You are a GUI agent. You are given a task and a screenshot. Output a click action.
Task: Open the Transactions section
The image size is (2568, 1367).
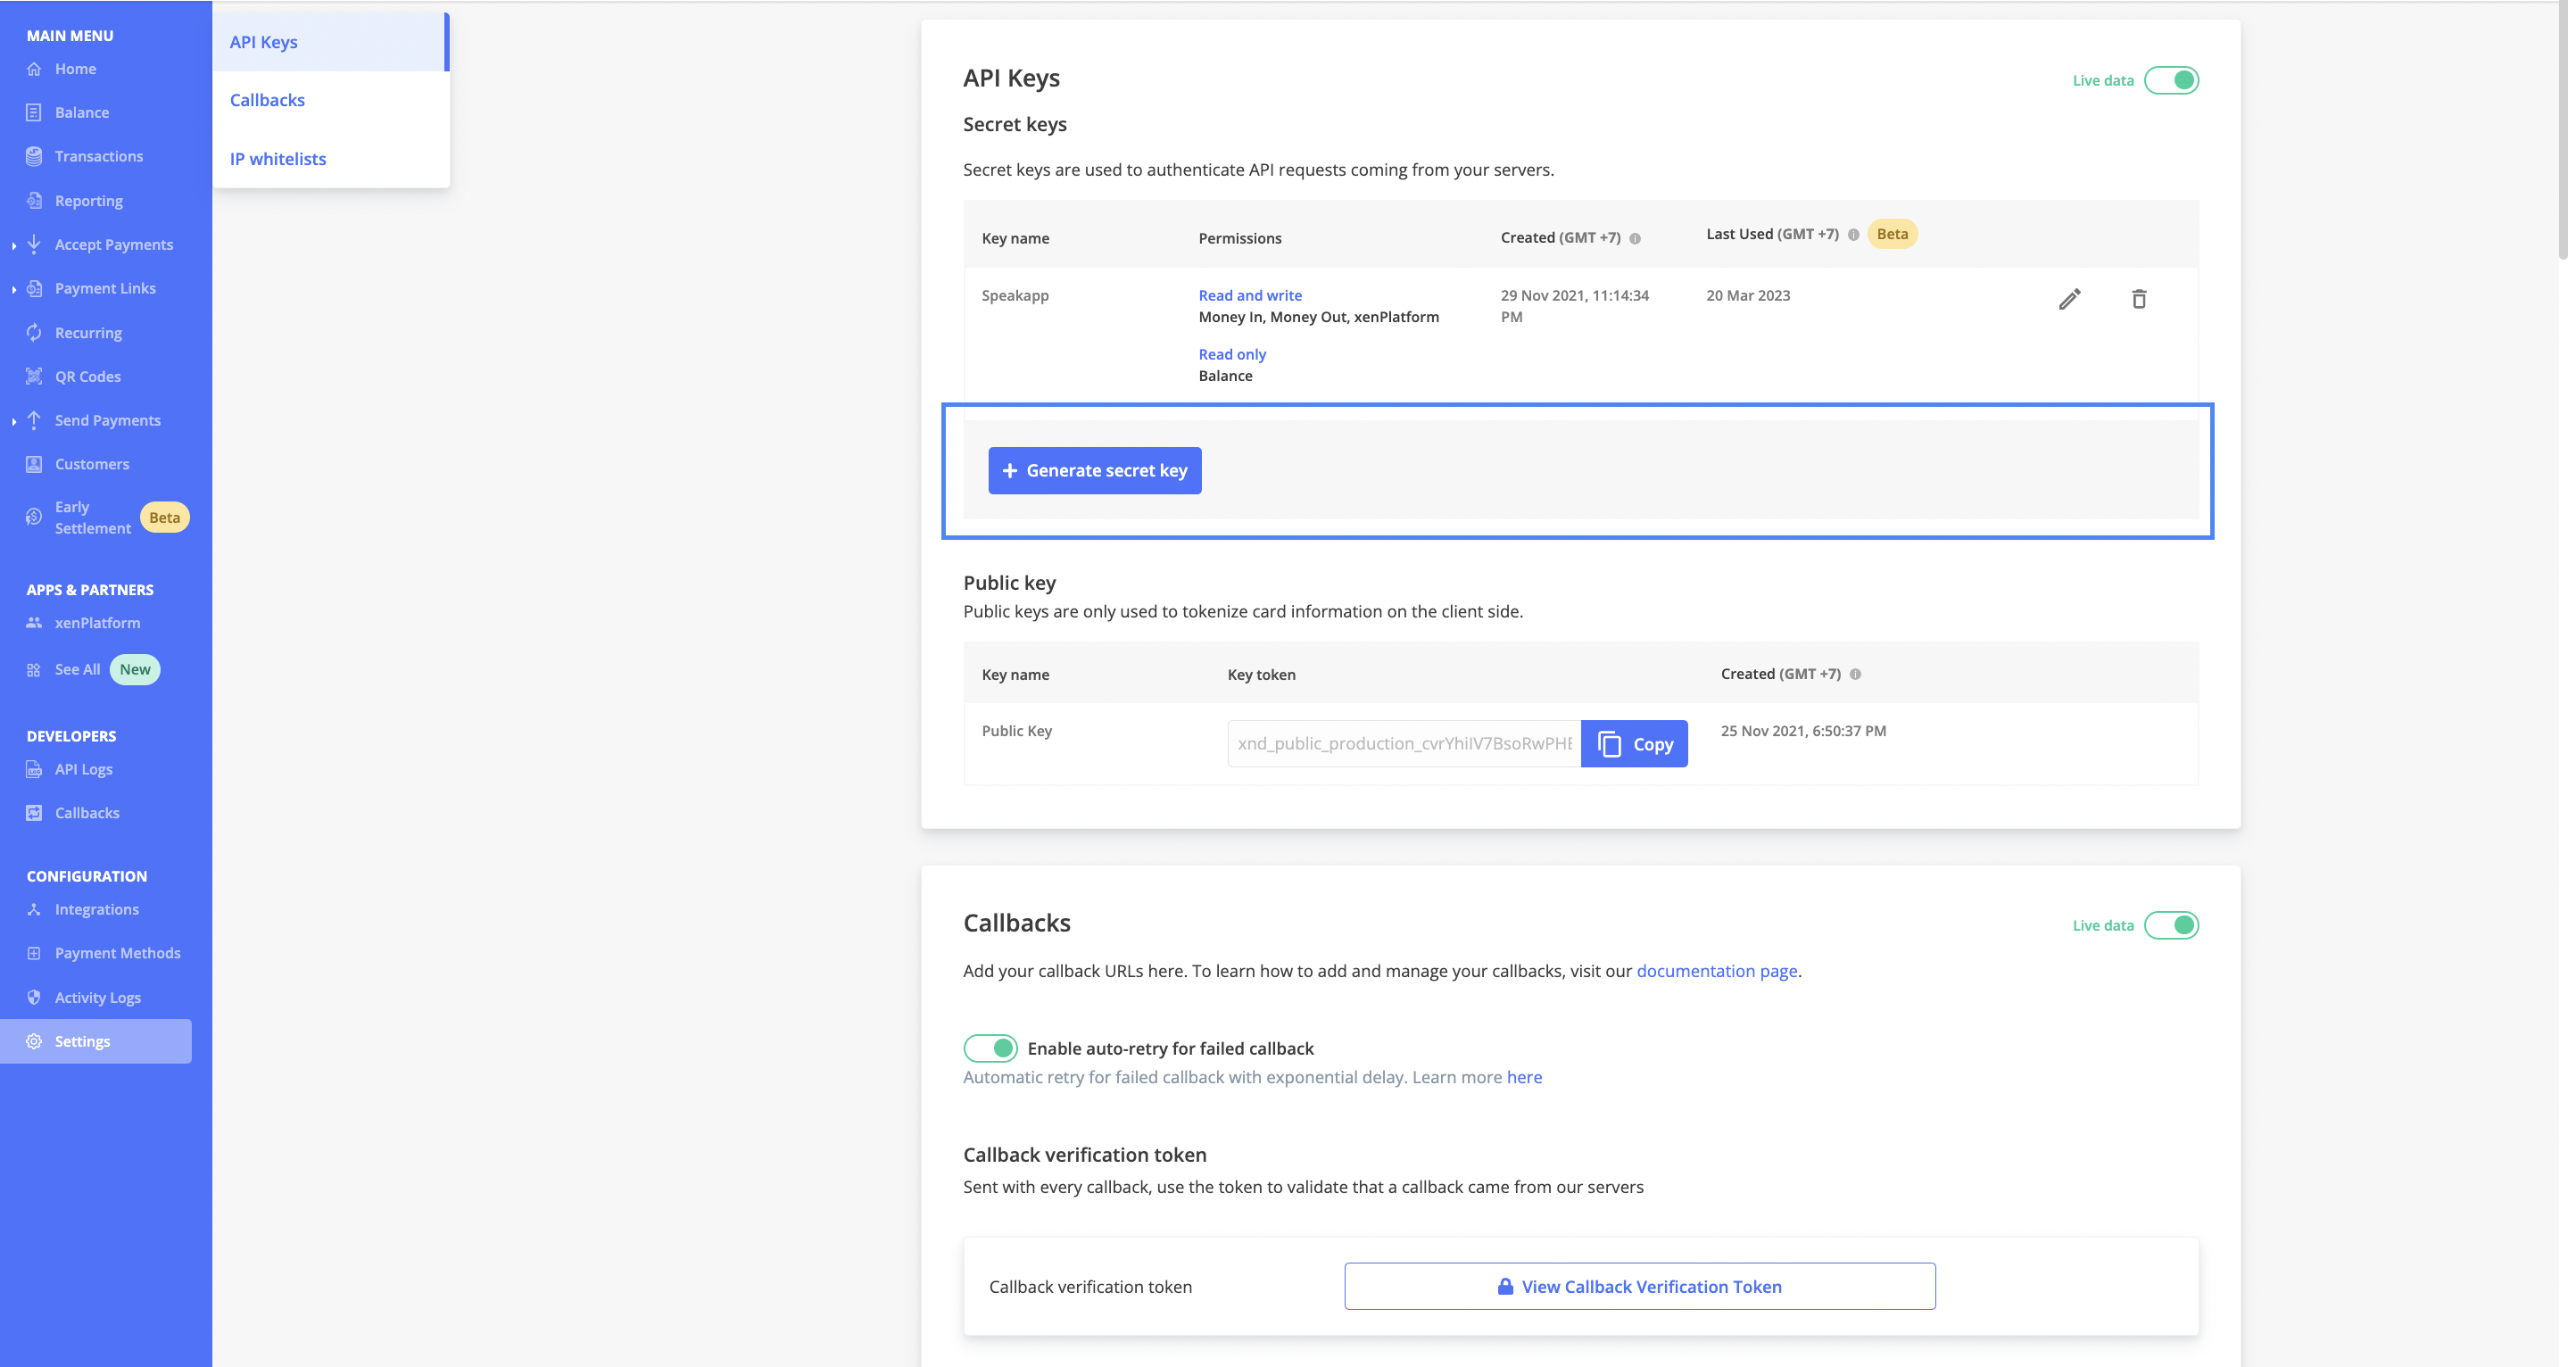pos(99,155)
